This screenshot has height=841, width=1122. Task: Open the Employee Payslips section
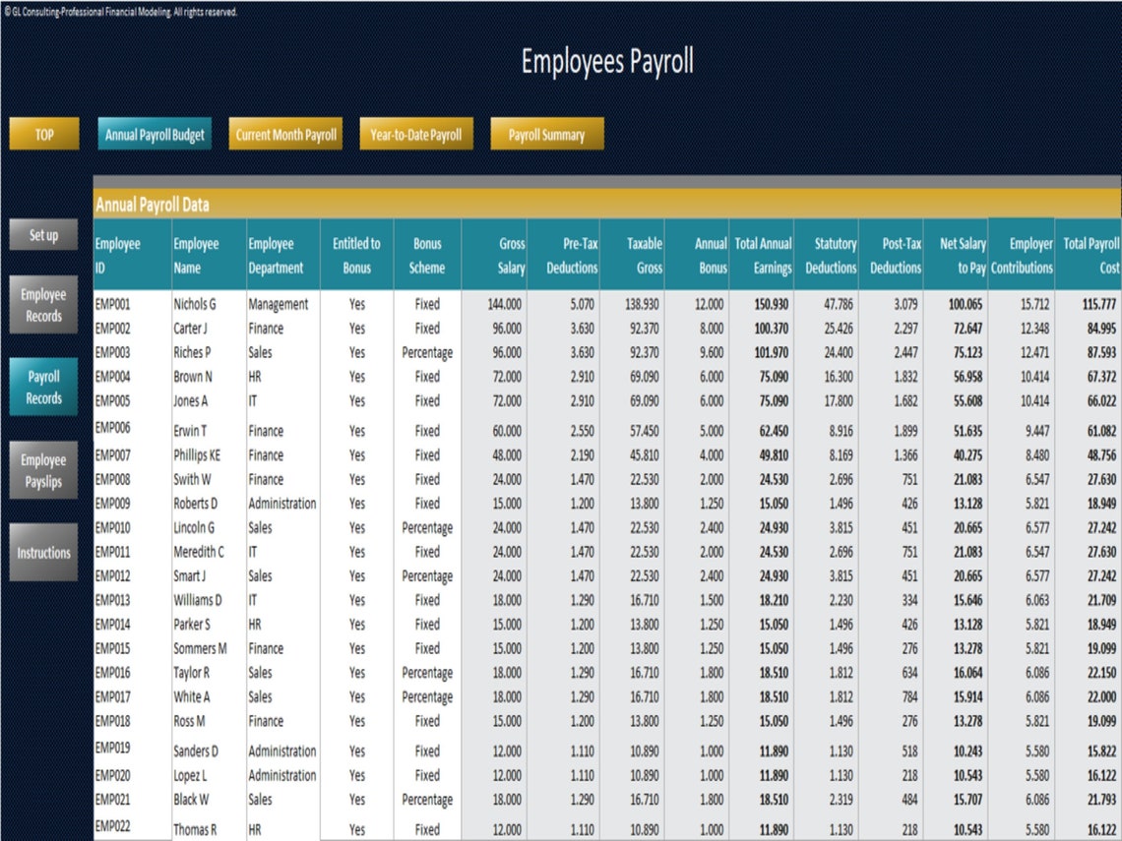43,469
